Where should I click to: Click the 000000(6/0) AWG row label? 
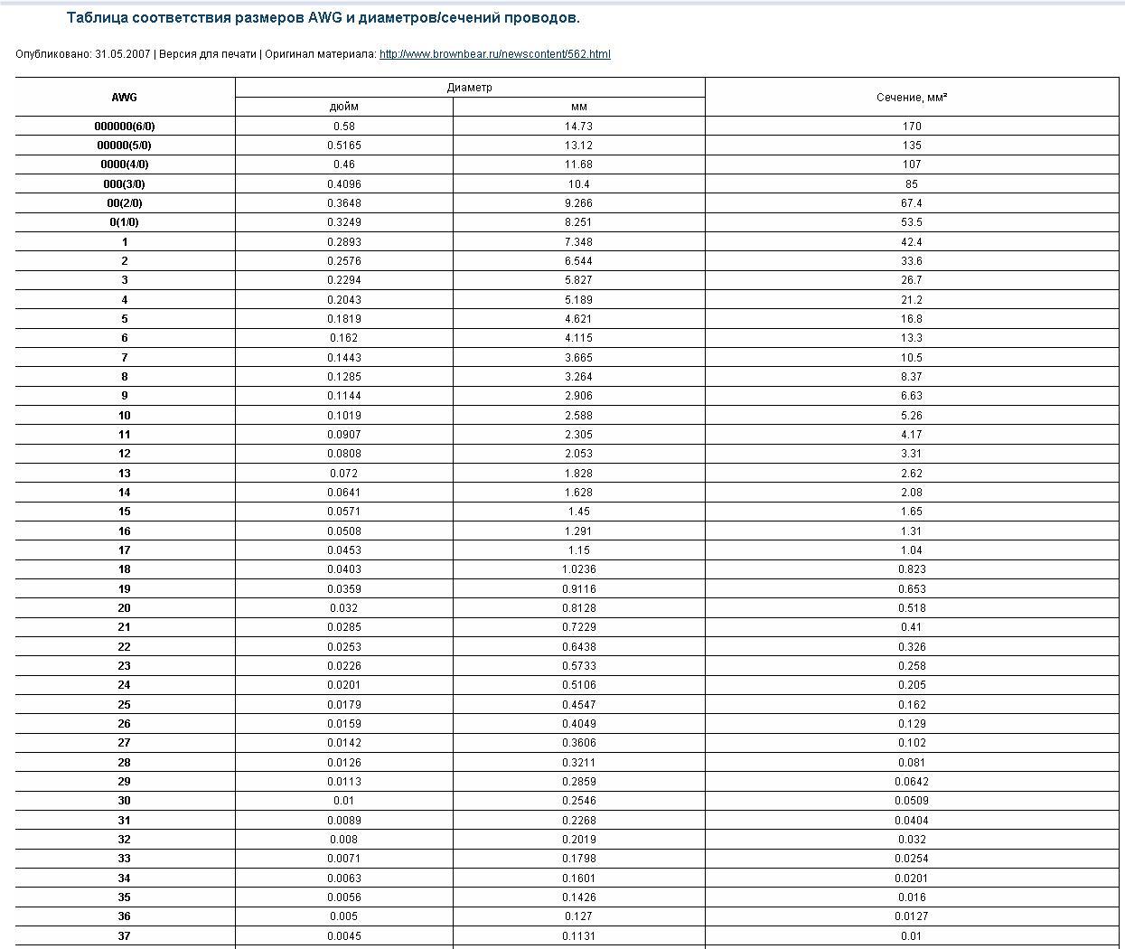[125, 127]
